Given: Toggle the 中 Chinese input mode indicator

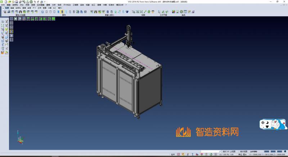Looking at the screenshot, I should pos(263,123).
